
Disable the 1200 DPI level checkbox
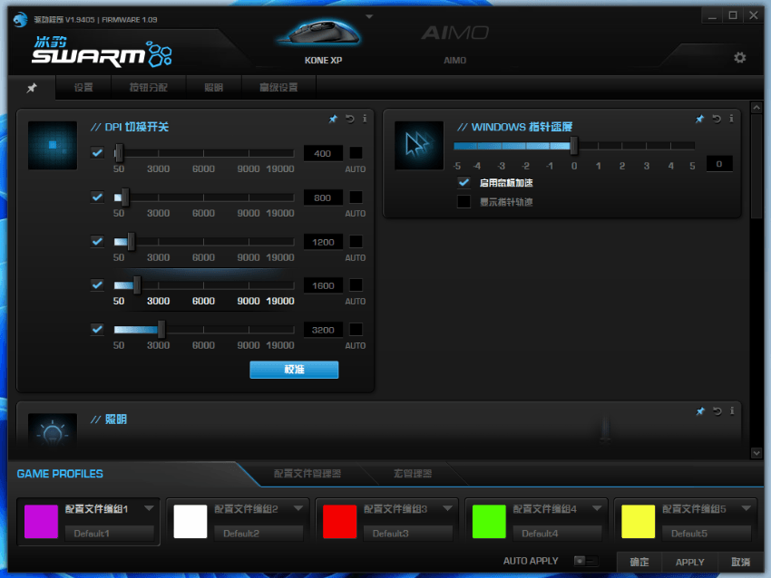(97, 241)
